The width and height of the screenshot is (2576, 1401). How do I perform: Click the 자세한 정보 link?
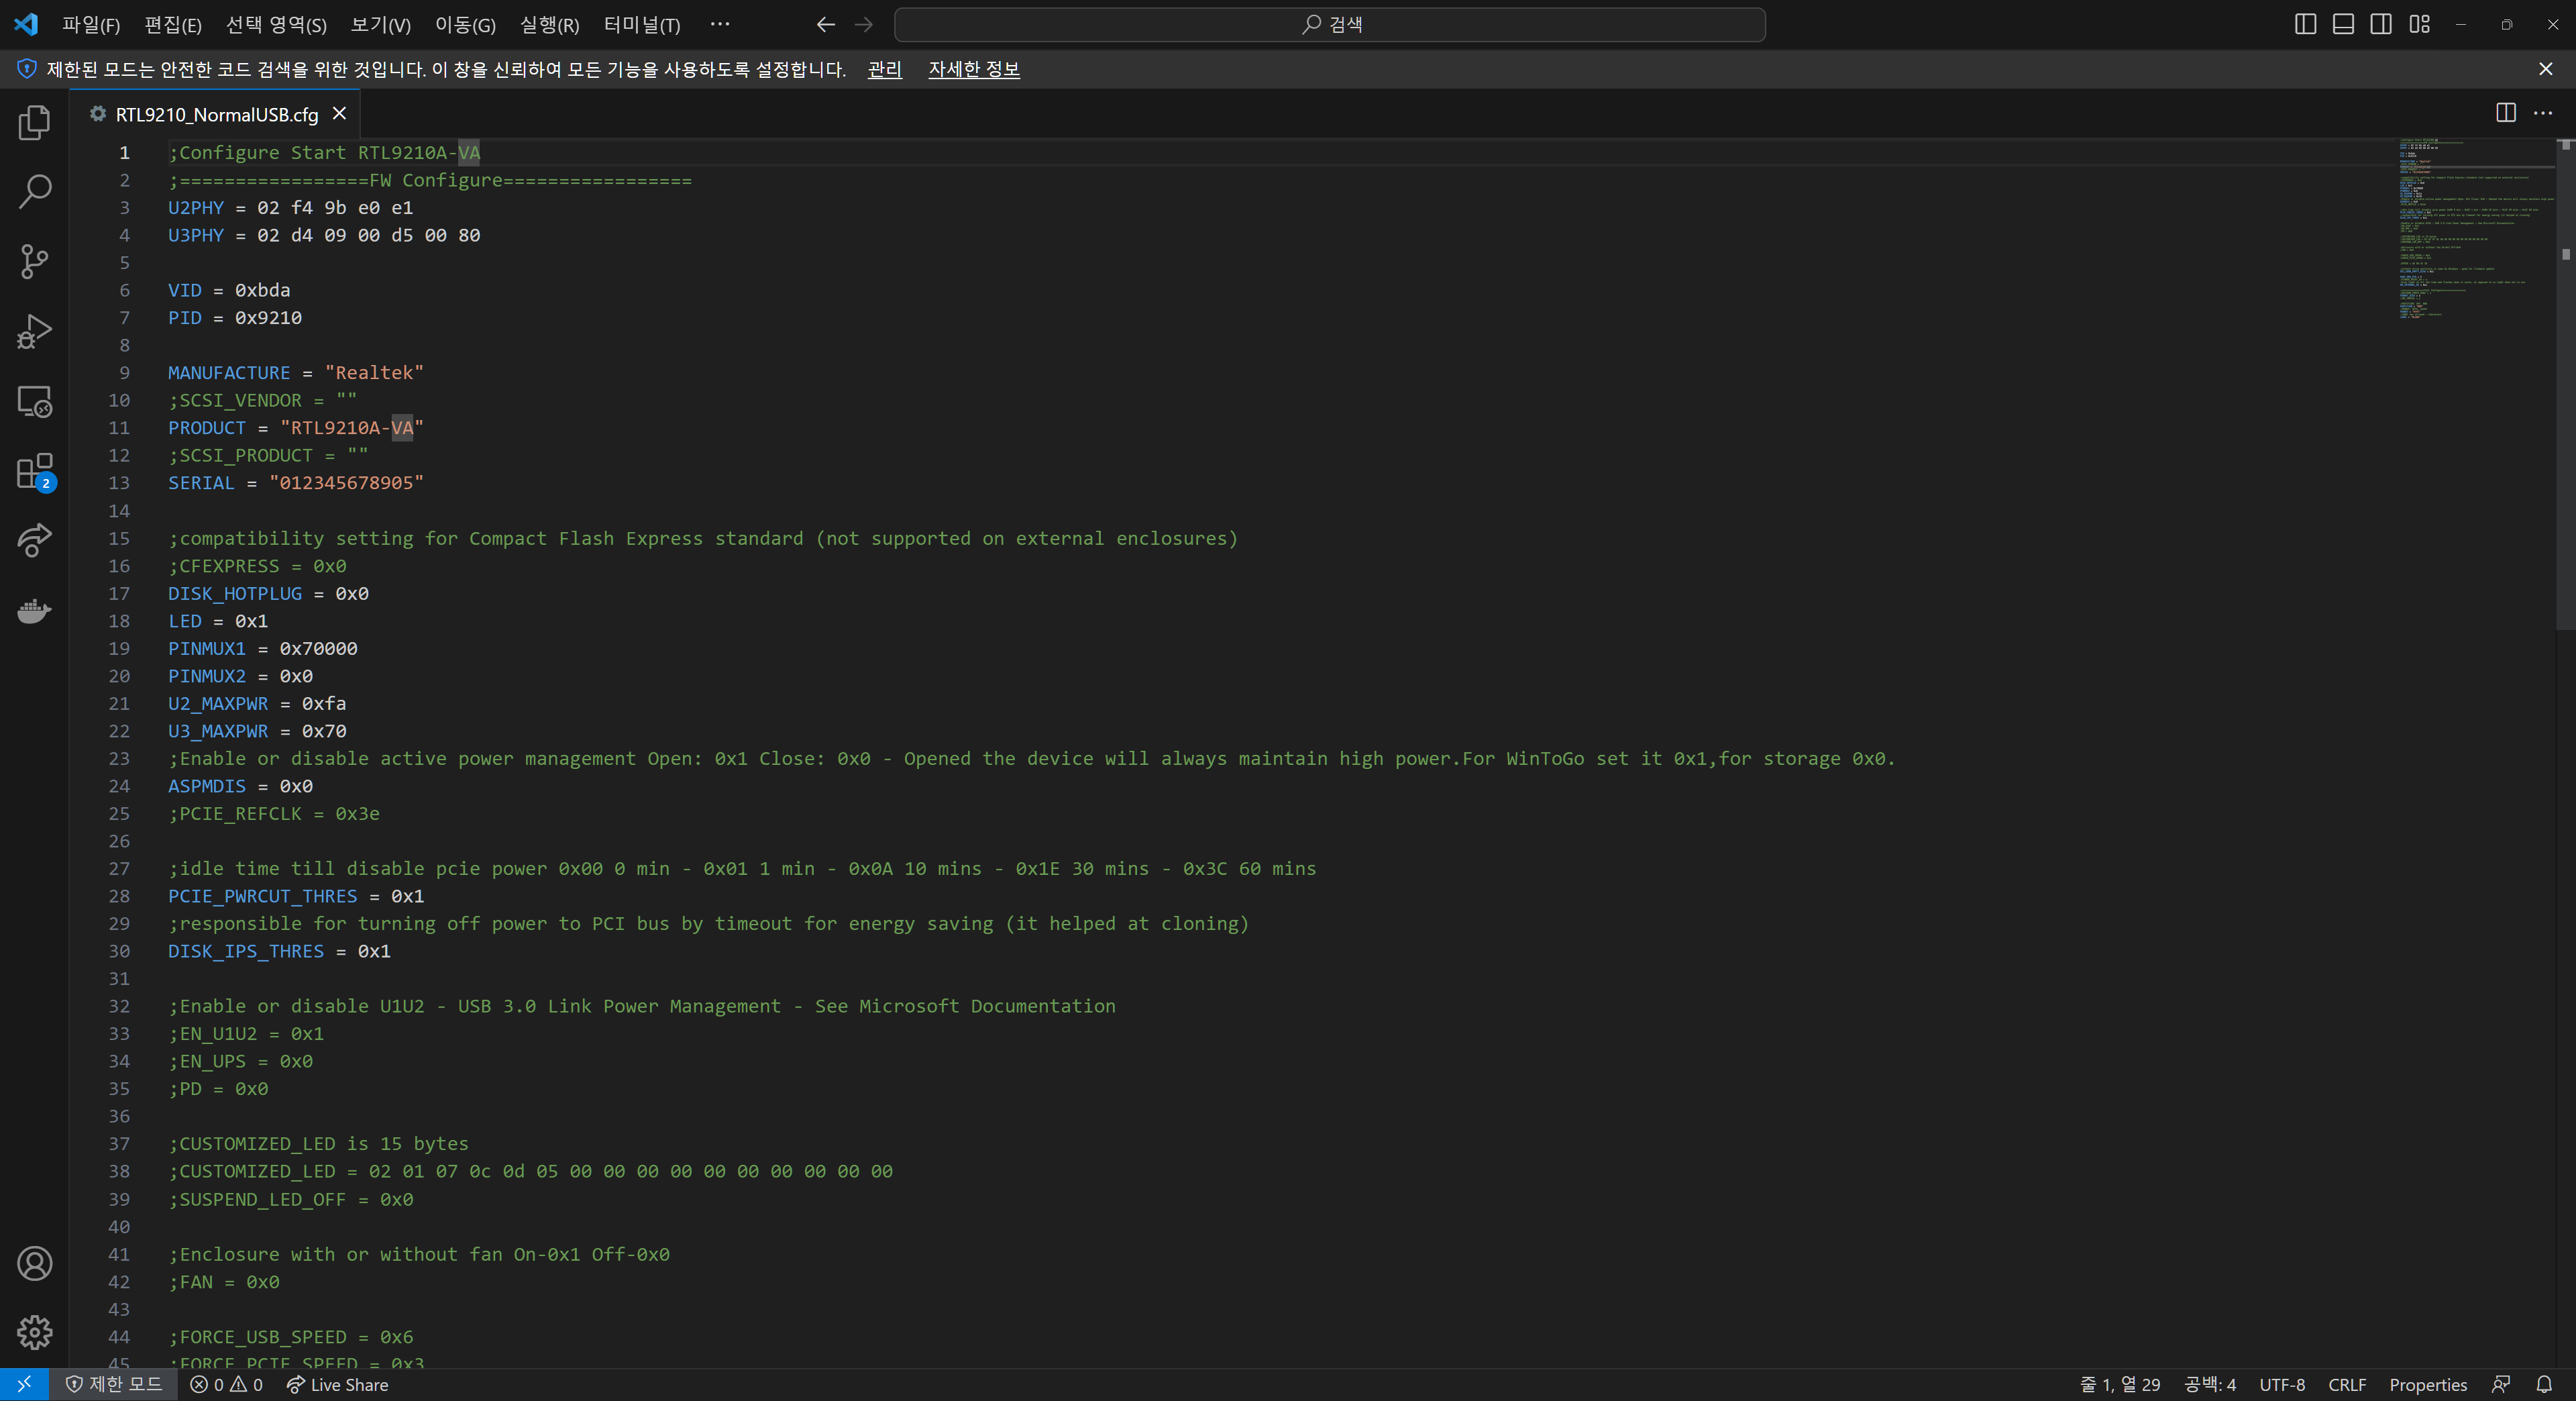click(x=973, y=69)
